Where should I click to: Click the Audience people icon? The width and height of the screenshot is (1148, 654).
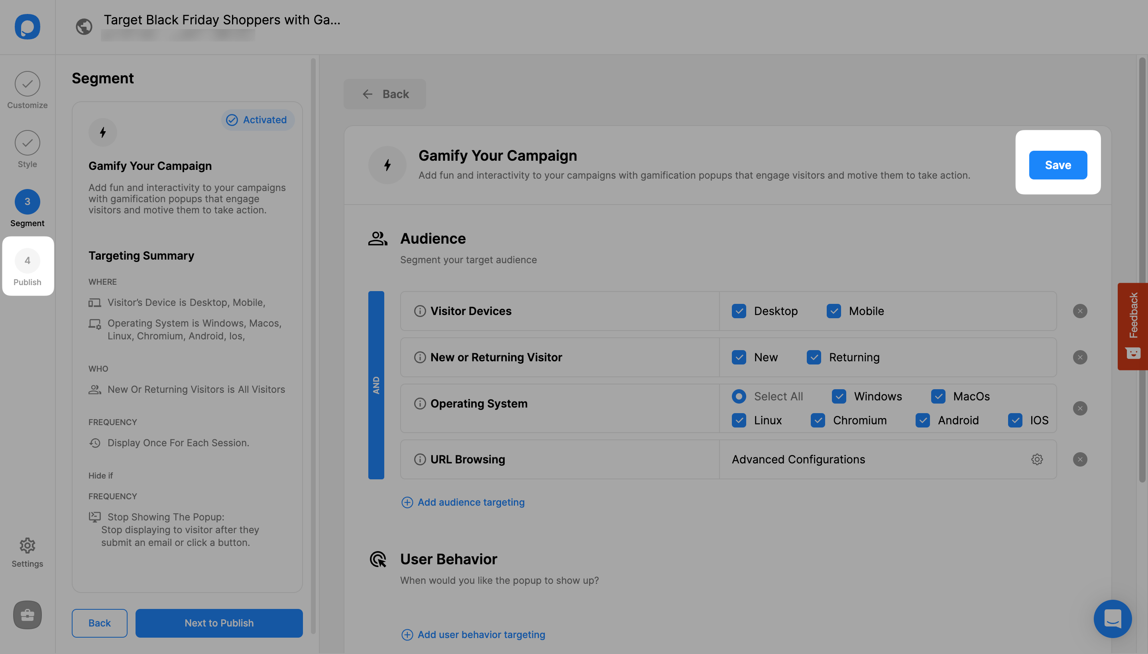point(377,238)
